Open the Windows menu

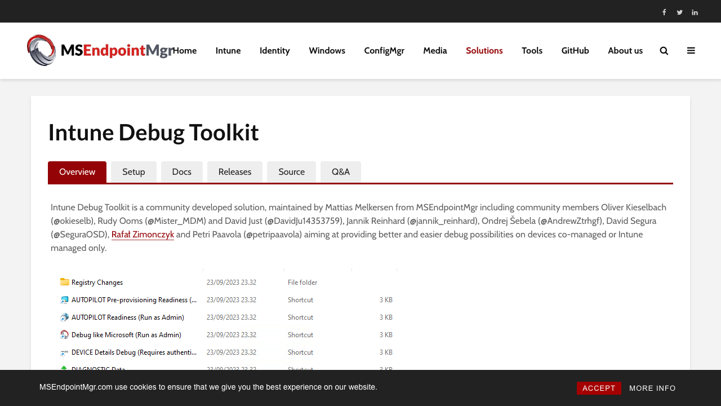click(327, 51)
